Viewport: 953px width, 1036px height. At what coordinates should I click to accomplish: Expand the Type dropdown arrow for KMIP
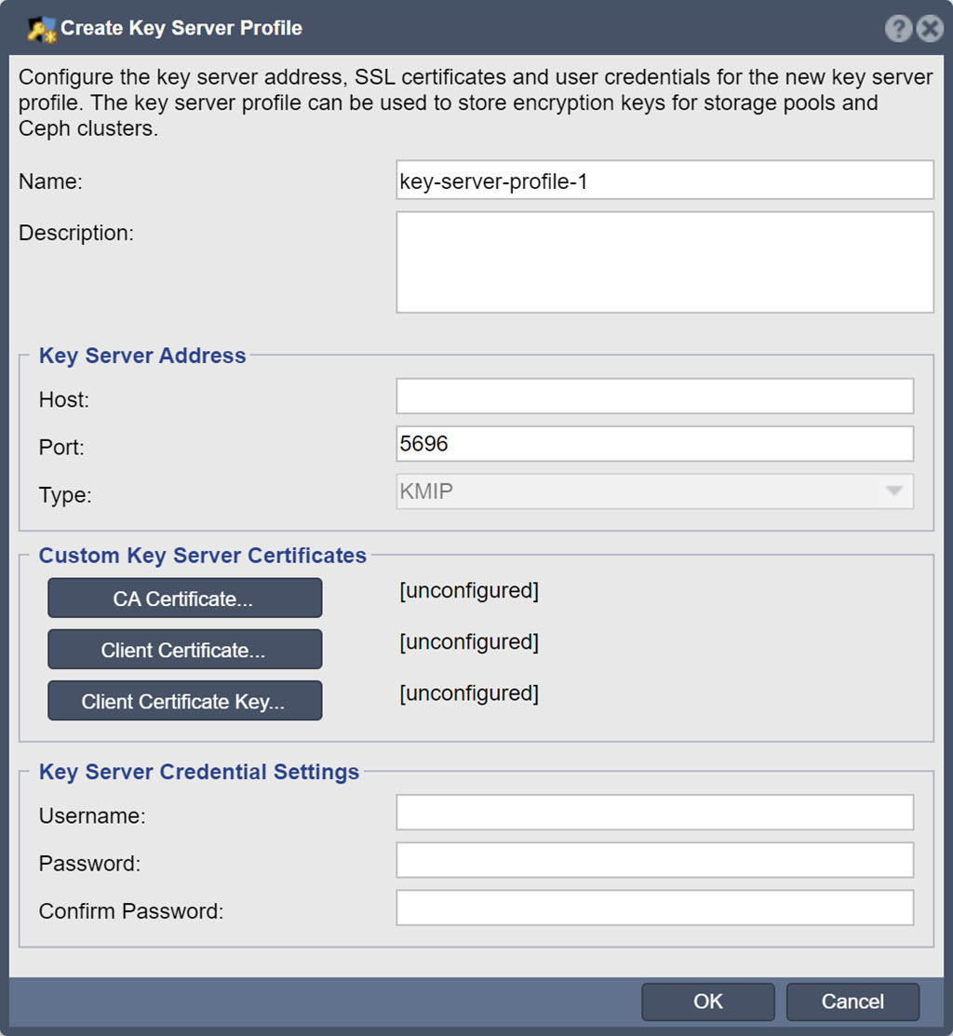tap(894, 491)
